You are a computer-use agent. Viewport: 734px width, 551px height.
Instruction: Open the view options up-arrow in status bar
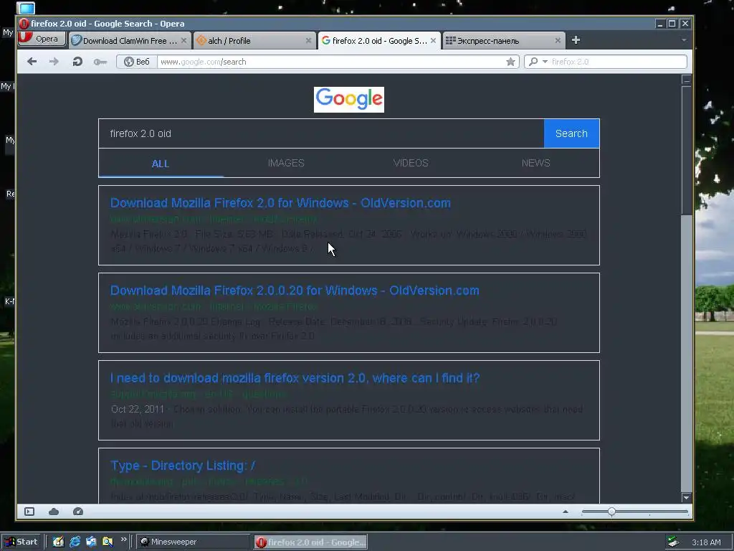566,512
